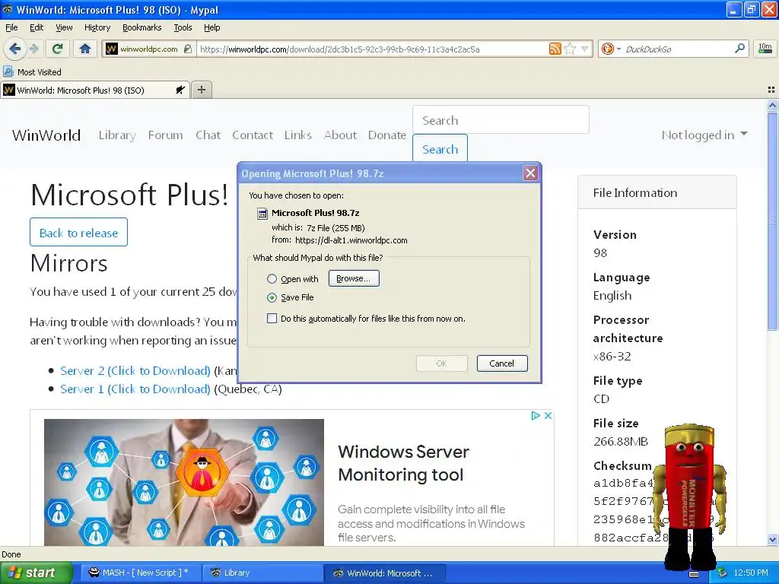Image resolution: width=779 pixels, height=584 pixels.
Task: Open the View menu
Action: [64, 27]
